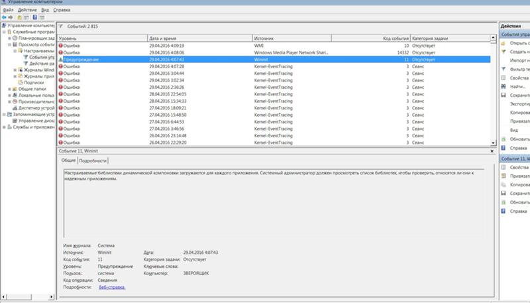The width and height of the screenshot is (530, 303).
Task: Click the Фильтр action funnel icon
Action: pyautogui.click(x=503, y=69)
